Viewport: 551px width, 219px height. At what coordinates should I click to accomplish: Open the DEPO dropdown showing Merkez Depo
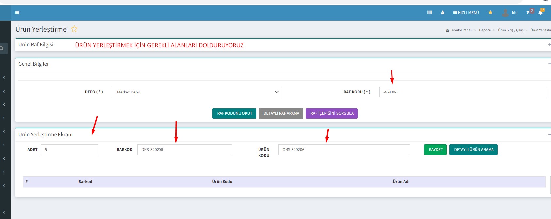pyautogui.click(x=196, y=92)
